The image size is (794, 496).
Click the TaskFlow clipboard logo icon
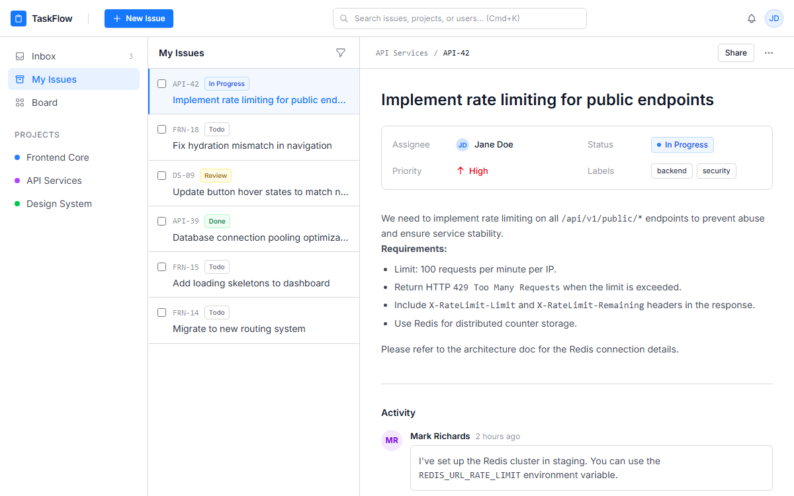(19, 19)
